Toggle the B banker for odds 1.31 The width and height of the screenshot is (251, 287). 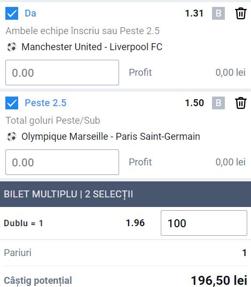(x=218, y=13)
